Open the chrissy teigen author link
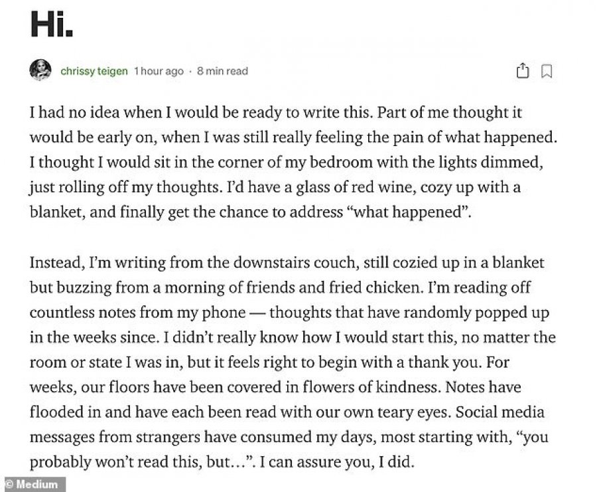This screenshot has width=597, height=492. pyautogui.click(x=94, y=71)
